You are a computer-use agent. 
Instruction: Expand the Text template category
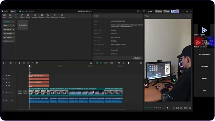pyautogui.click(x=9, y=33)
